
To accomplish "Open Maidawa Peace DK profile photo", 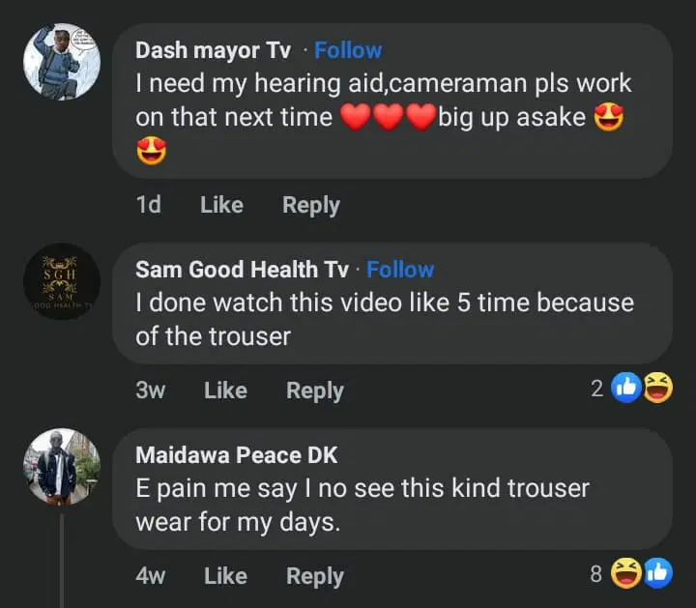I will coord(62,467).
